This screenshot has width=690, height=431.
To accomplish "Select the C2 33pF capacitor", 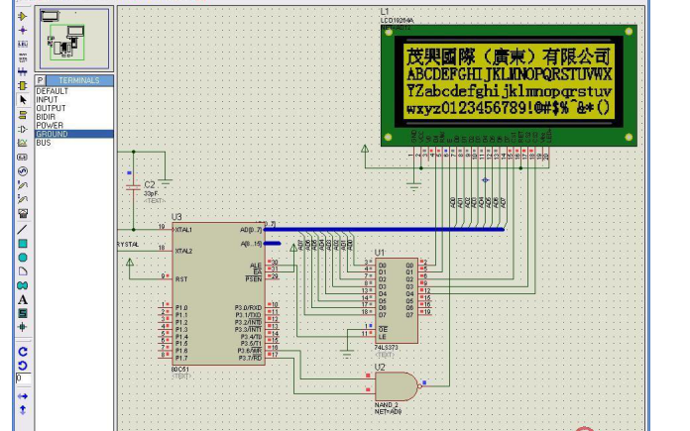I will tap(133, 187).
